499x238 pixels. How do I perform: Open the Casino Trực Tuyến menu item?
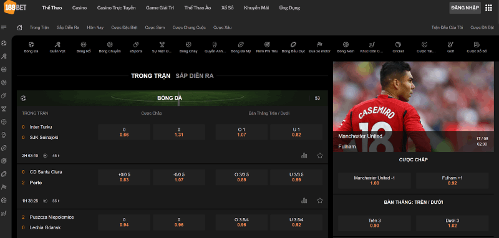click(x=116, y=8)
